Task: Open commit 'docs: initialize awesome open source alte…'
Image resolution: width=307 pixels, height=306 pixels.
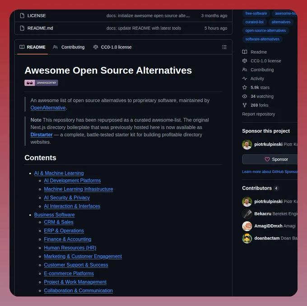Action: point(148,15)
